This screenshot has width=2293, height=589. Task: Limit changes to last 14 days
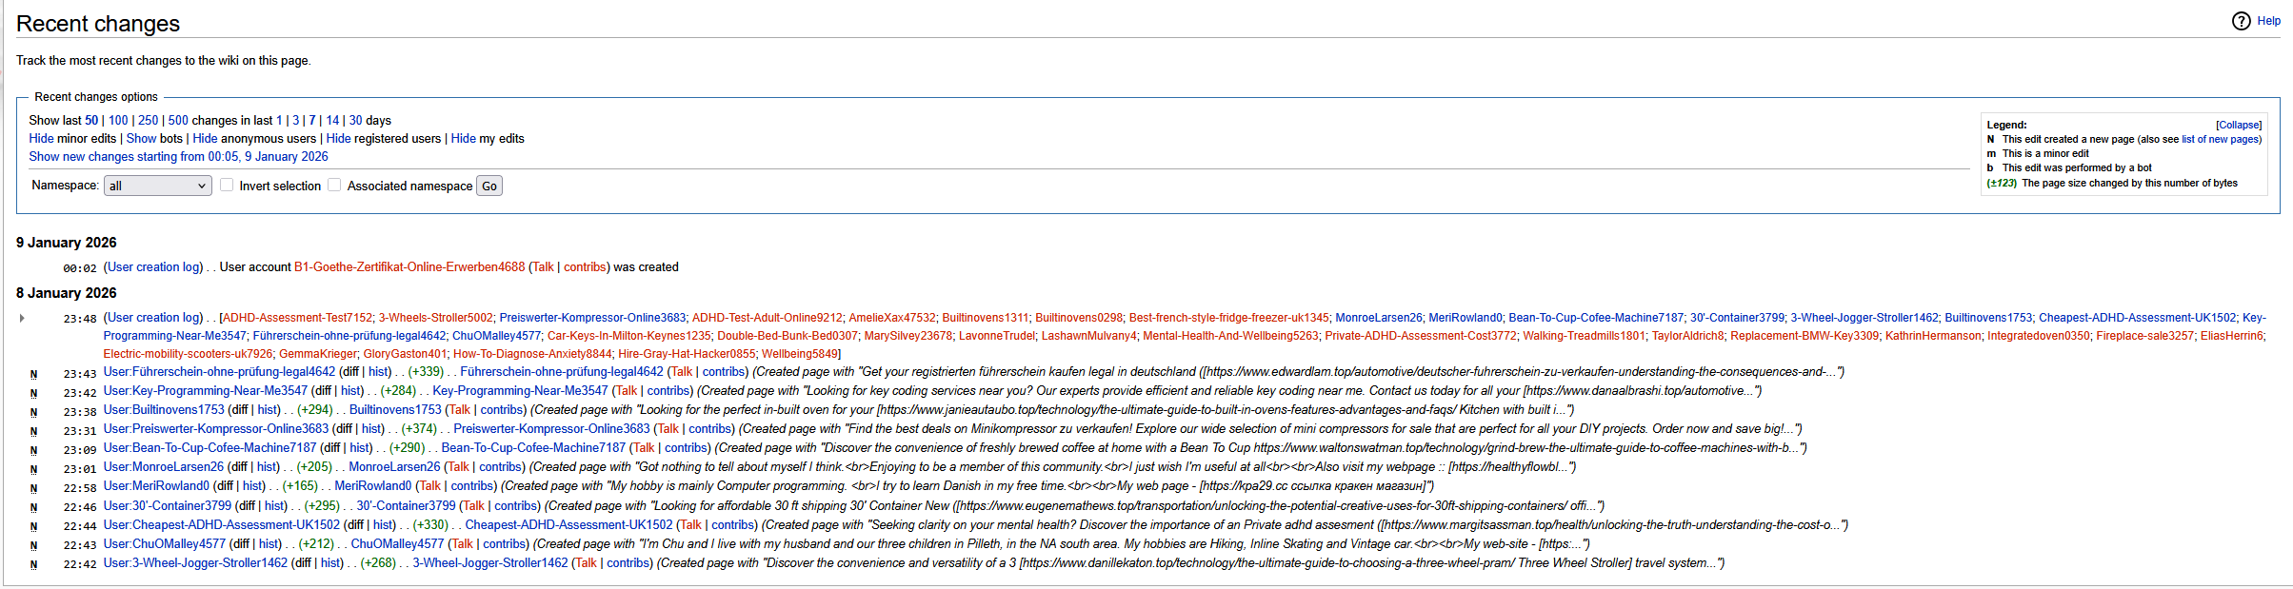[332, 121]
